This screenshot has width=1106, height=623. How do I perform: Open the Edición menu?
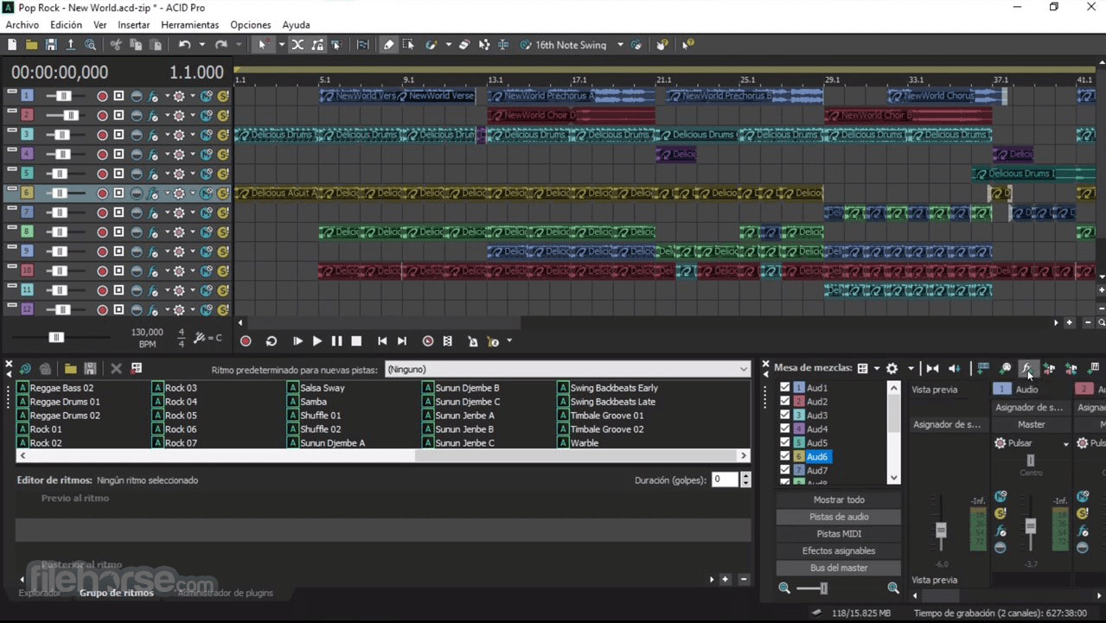(66, 25)
